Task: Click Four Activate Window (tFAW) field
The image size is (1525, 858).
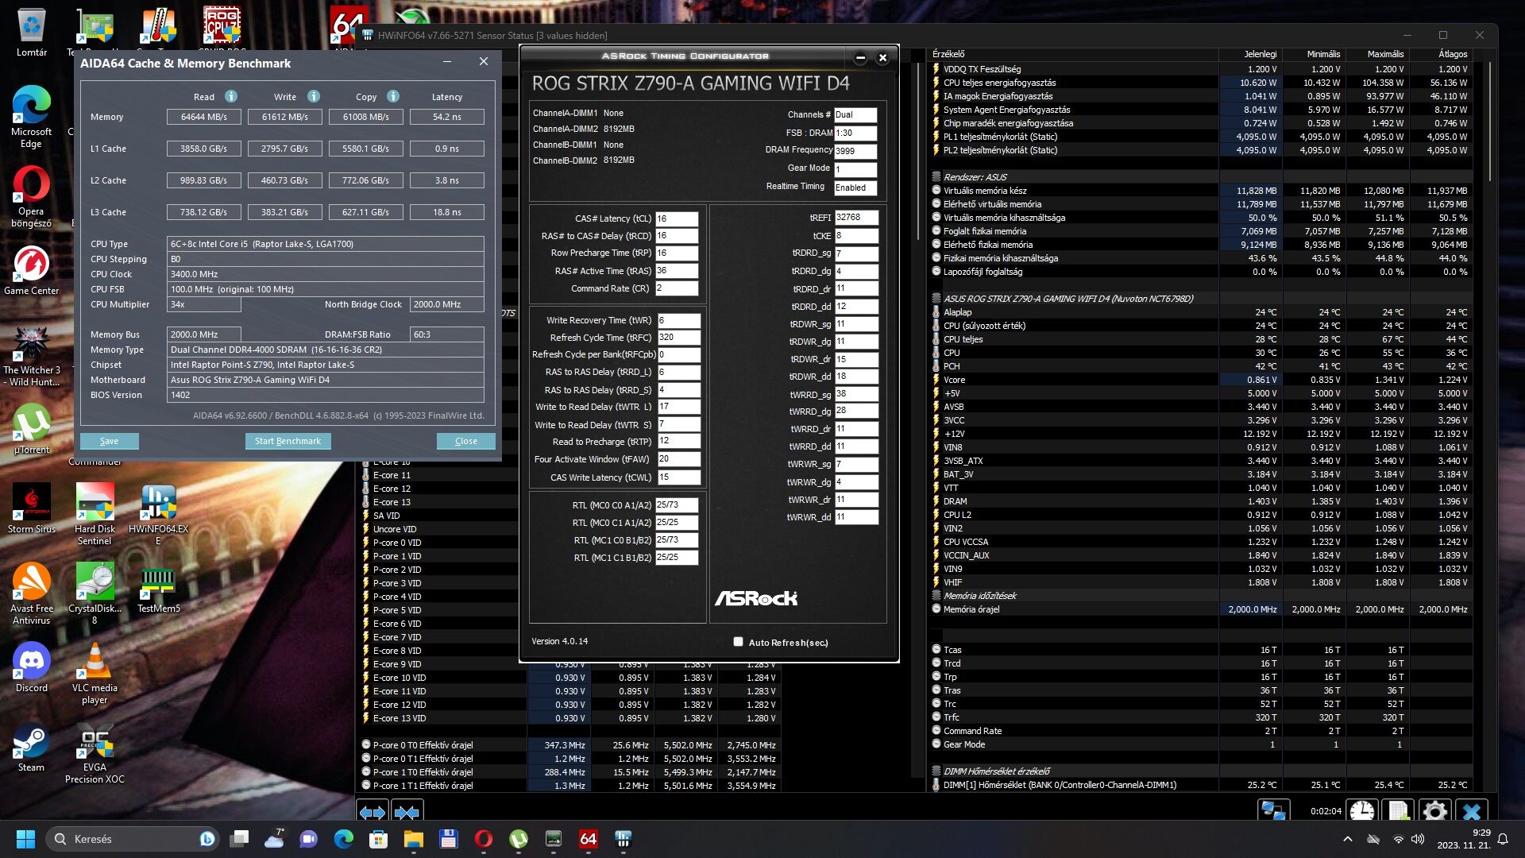Action: point(678,459)
